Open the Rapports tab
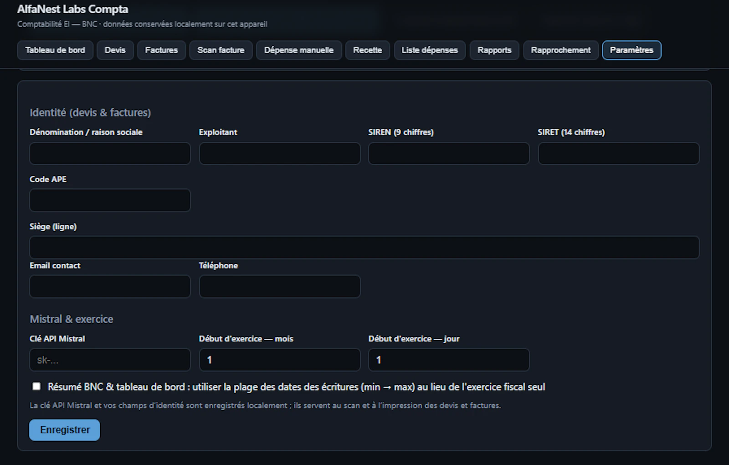Screen dimensions: 729x465 pos(494,50)
